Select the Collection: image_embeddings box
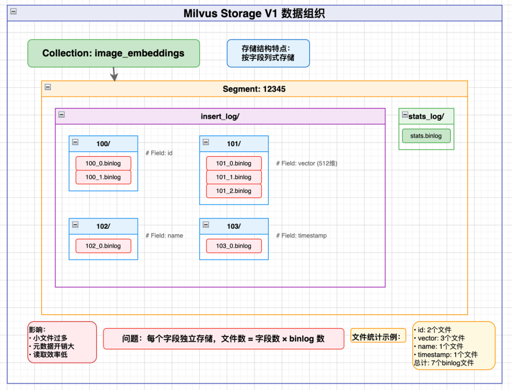512x390 pixels. pos(113,53)
